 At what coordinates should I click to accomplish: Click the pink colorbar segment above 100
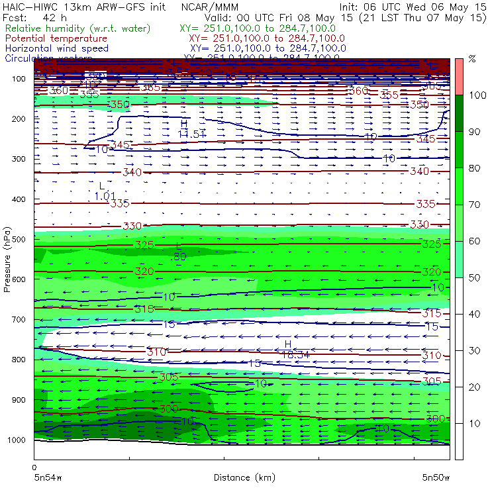459,77
